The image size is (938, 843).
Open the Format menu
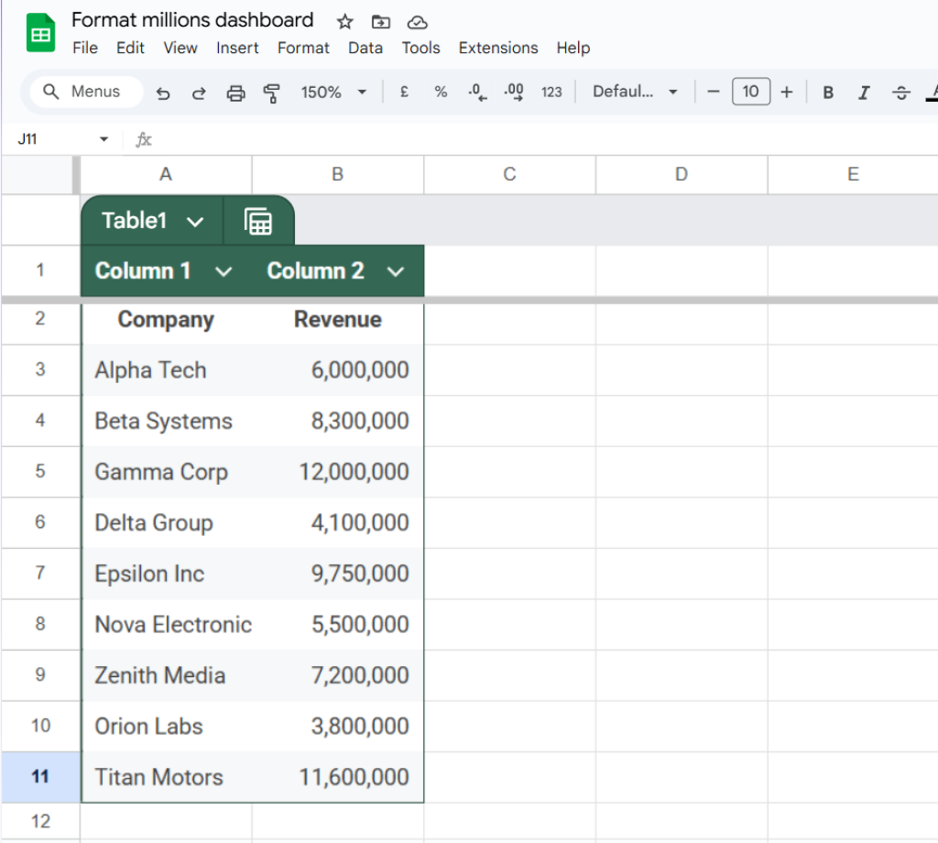[x=303, y=48]
